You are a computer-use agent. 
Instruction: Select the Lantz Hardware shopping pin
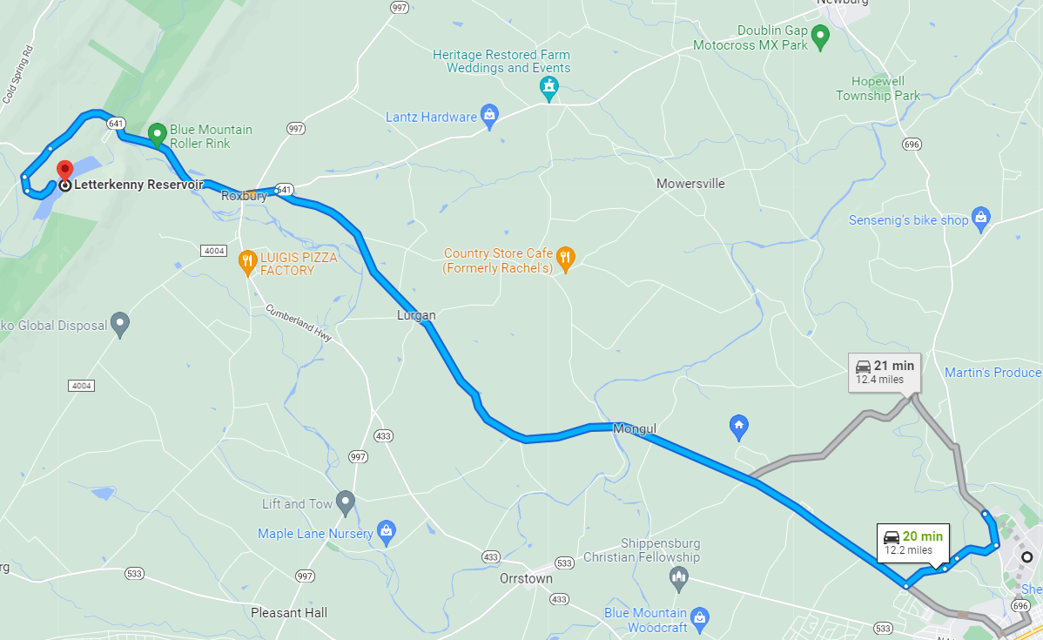pos(489,117)
